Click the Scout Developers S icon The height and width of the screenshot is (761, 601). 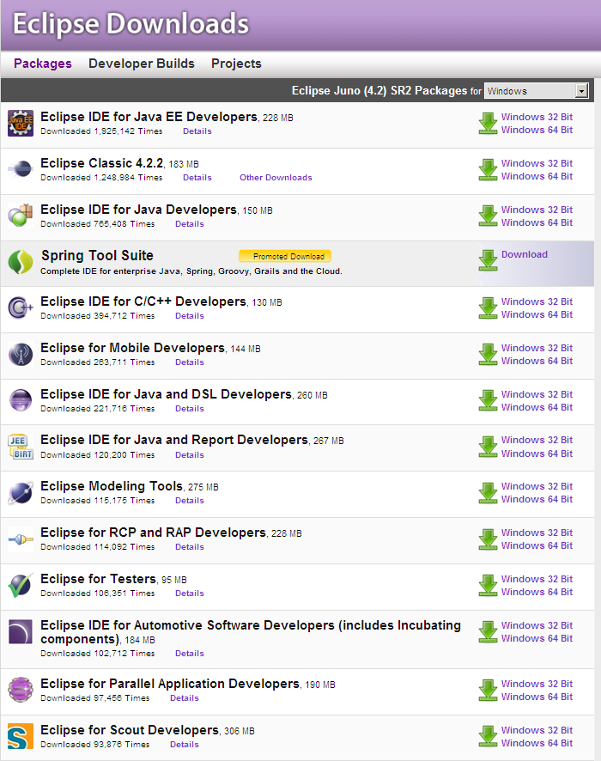click(21, 736)
